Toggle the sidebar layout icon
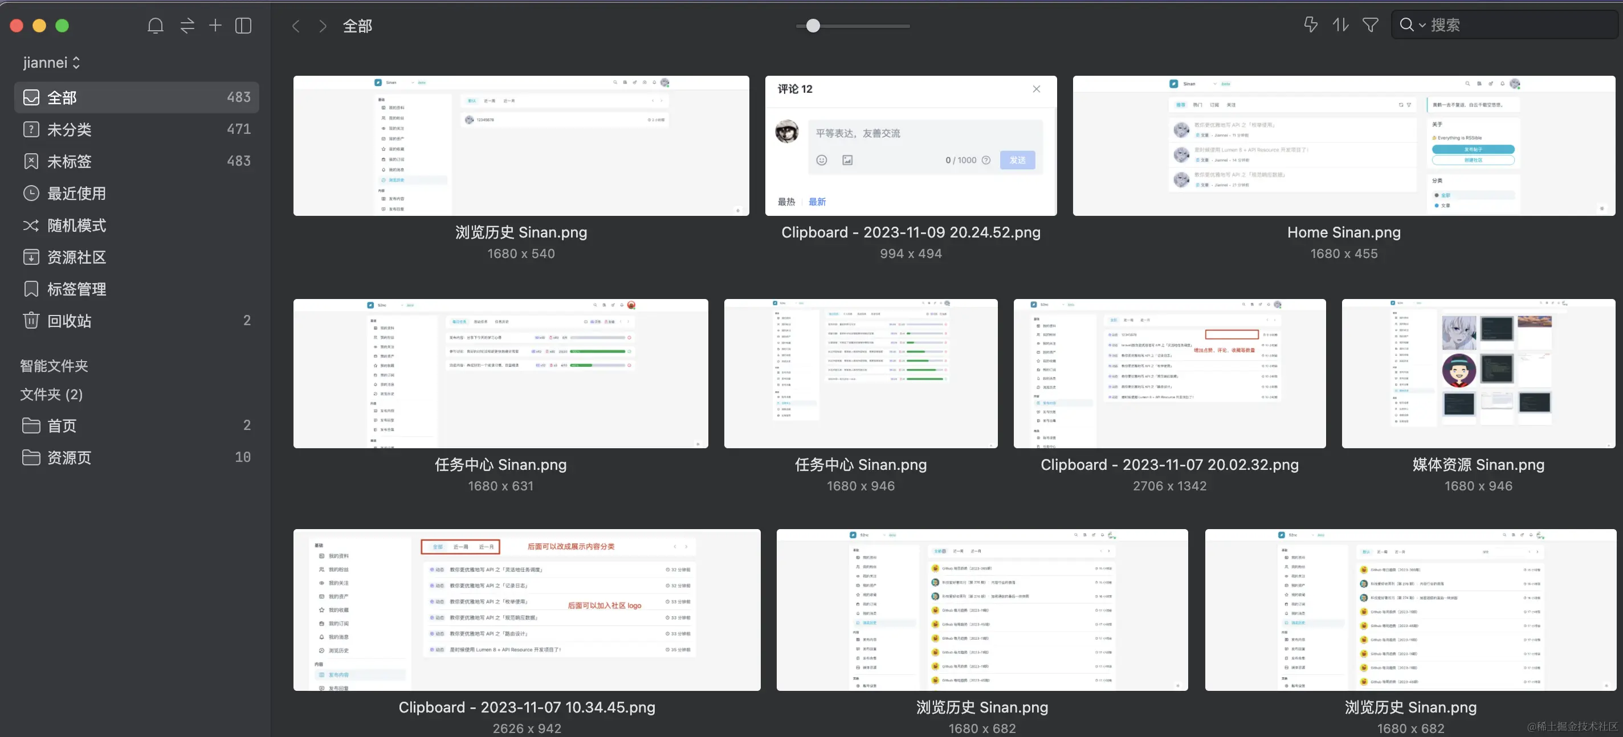This screenshot has height=737, width=1623. pyautogui.click(x=243, y=26)
